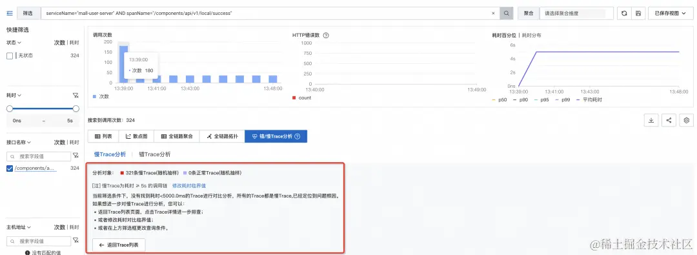Click the 返回Trace列表 button
697x255 pixels.
pos(119,245)
